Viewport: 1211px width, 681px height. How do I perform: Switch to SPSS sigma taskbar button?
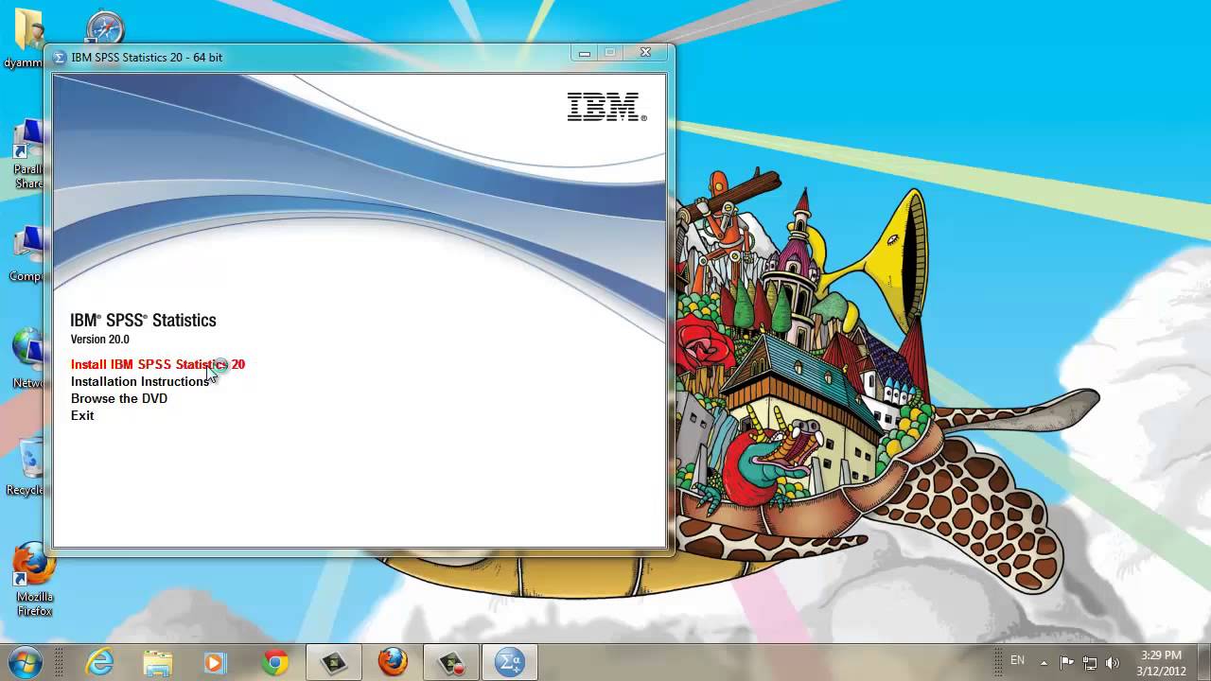tap(510, 662)
